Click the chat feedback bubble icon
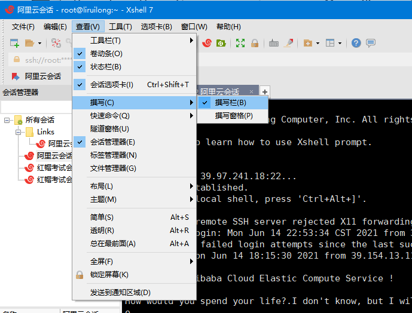412x313 pixels. 371,43
